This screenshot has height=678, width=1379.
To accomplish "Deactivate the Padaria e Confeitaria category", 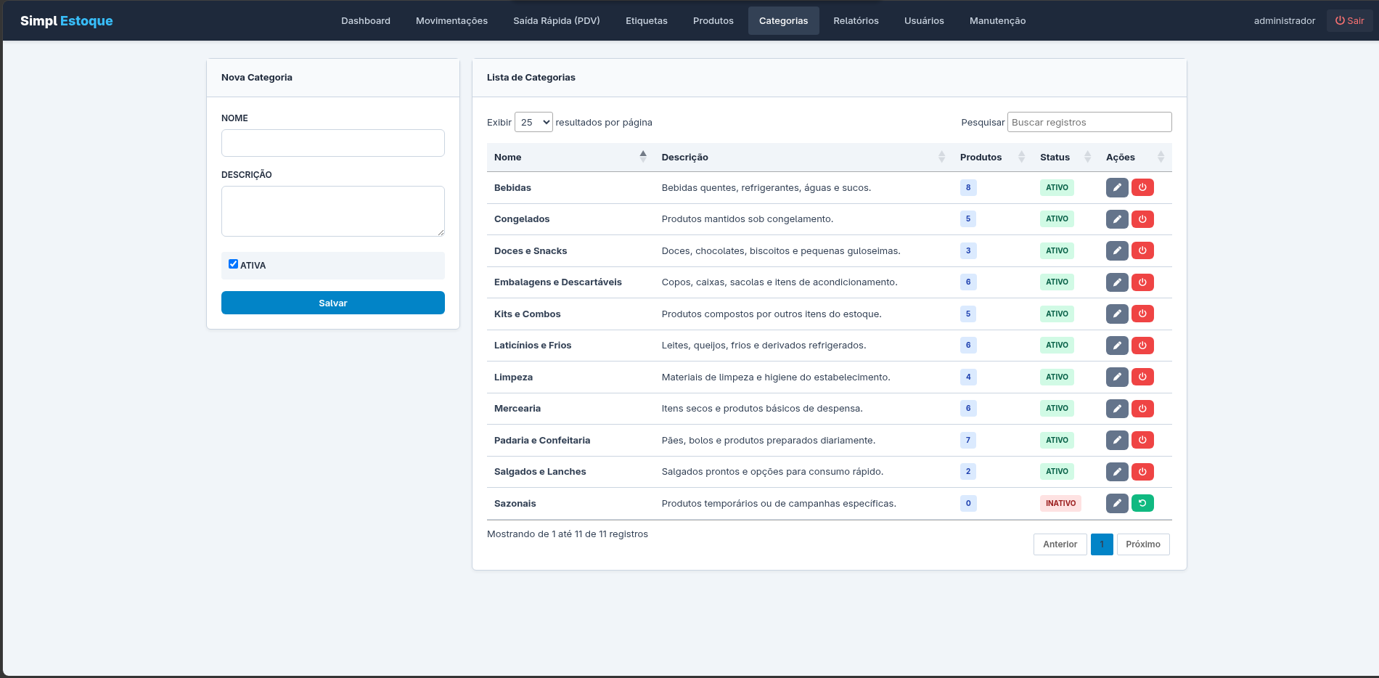I will 1142,440.
